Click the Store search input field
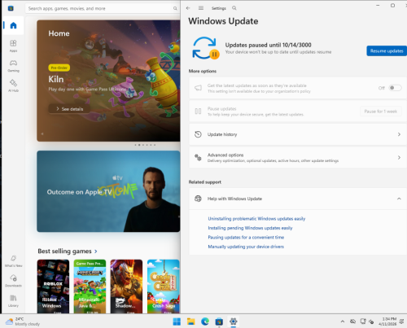The height and width of the screenshot is (328, 407). pos(103,8)
